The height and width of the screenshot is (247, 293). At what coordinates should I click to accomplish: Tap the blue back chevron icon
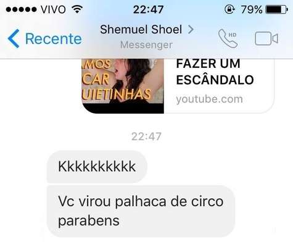click(x=14, y=38)
